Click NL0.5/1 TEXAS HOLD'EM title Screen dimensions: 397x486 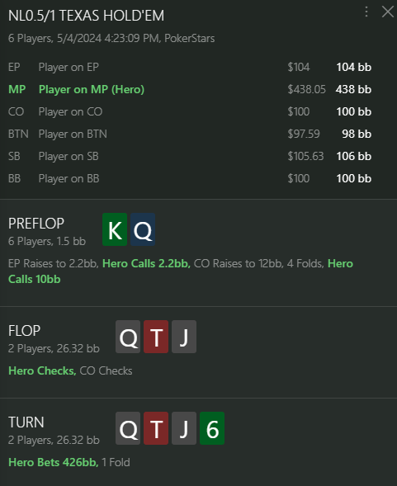[86, 16]
